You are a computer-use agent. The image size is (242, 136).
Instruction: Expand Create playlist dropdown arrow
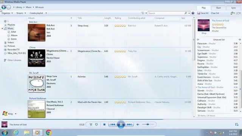pos(46,13)
